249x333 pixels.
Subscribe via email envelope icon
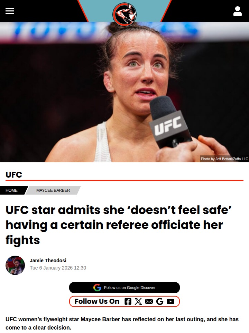[x=149, y=301]
